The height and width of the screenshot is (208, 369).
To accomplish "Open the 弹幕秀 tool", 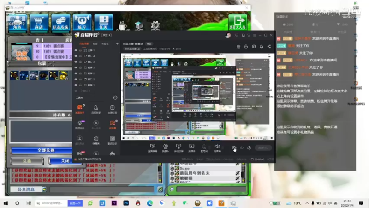I will point(96,140).
